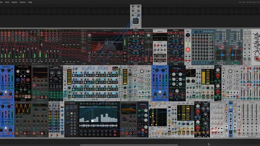Open the audio device dropdown on the Audio module

pos(160,36)
